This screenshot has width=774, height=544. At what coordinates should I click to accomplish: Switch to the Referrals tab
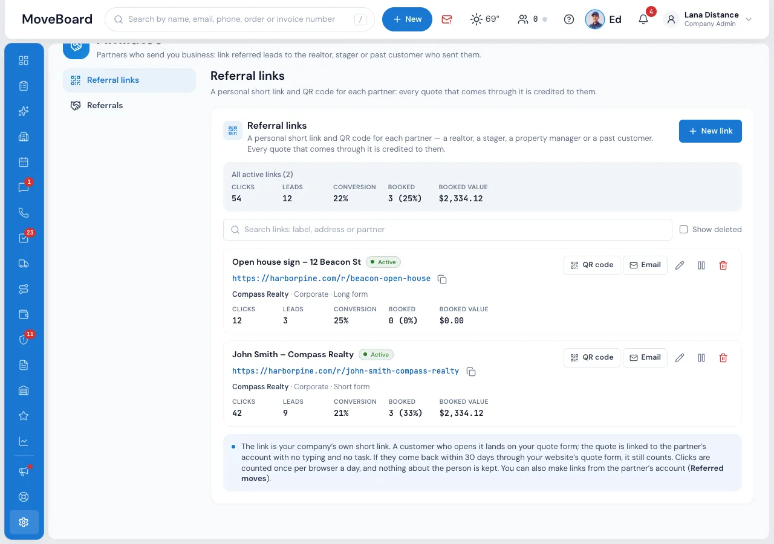coord(129,106)
